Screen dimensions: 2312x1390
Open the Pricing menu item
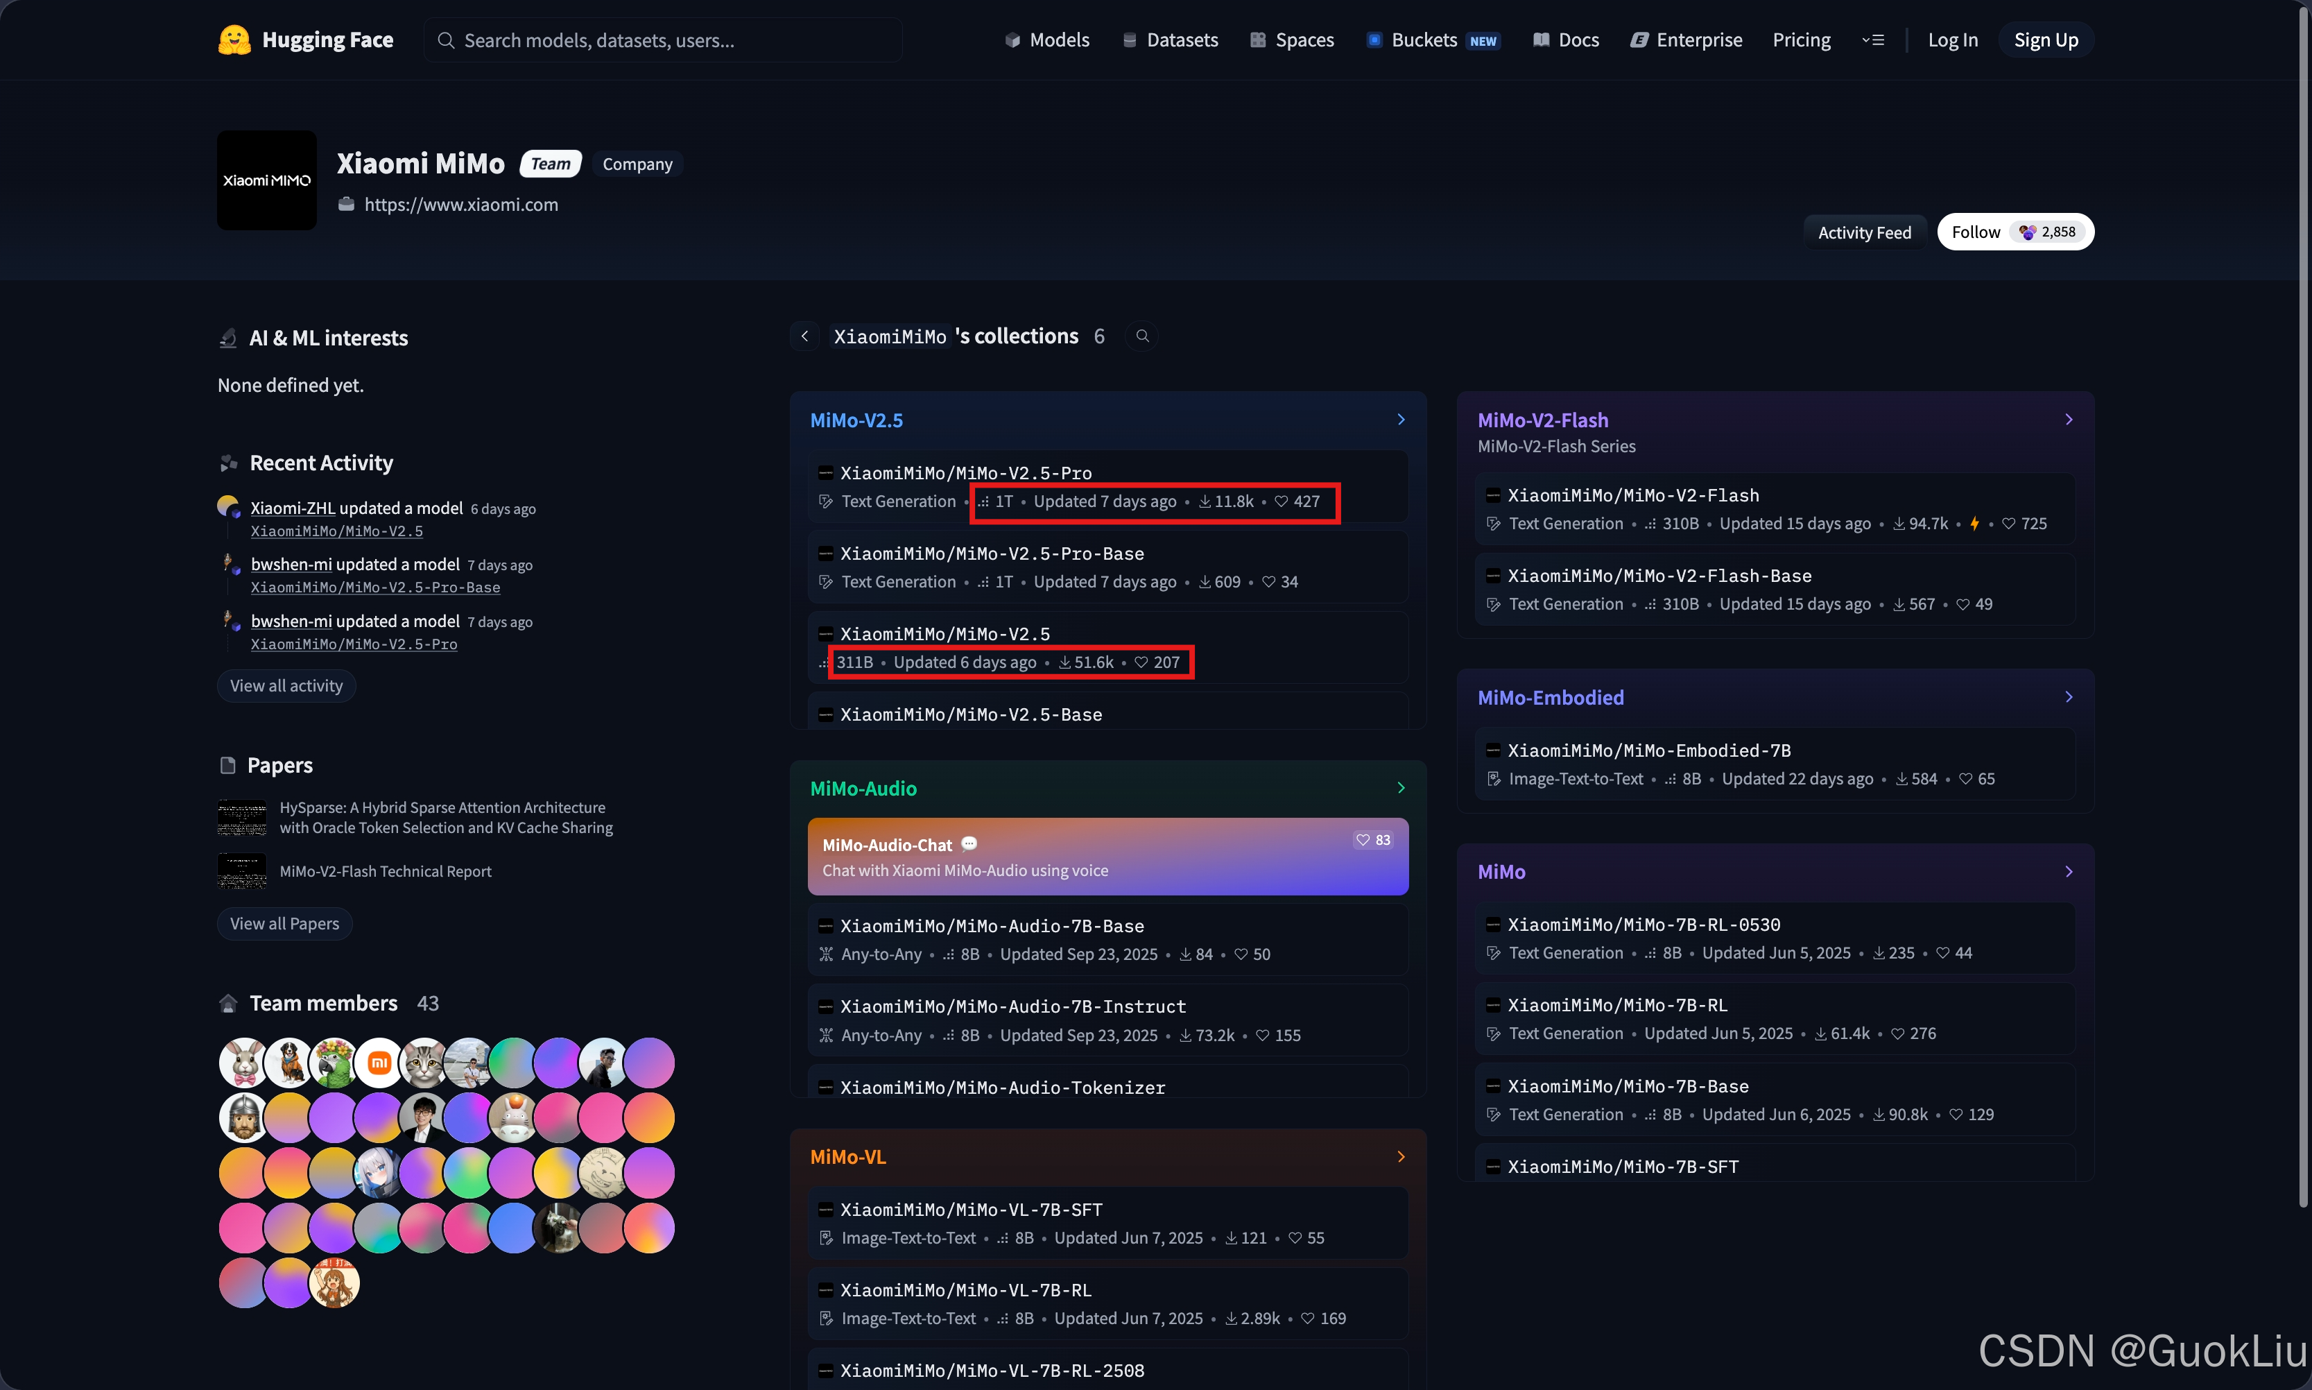click(x=1801, y=40)
